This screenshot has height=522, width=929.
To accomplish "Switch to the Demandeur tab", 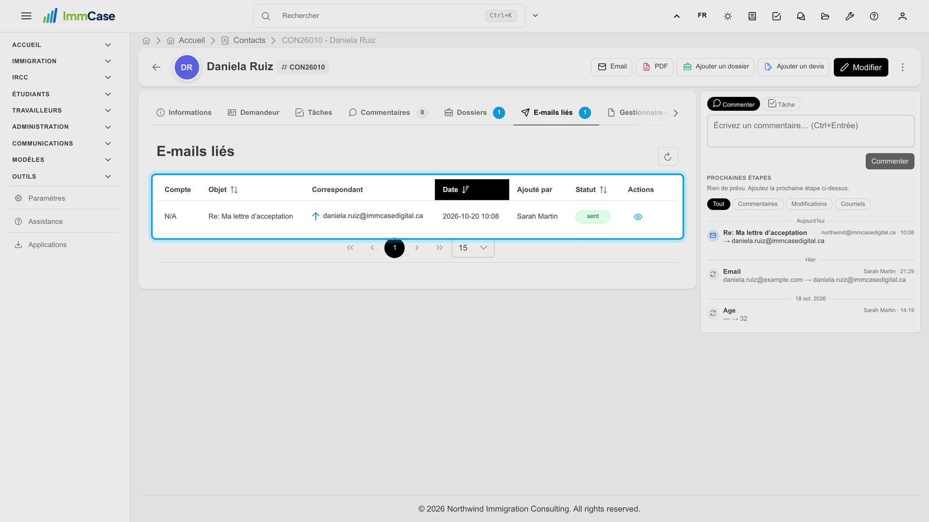I will (x=254, y=113).
